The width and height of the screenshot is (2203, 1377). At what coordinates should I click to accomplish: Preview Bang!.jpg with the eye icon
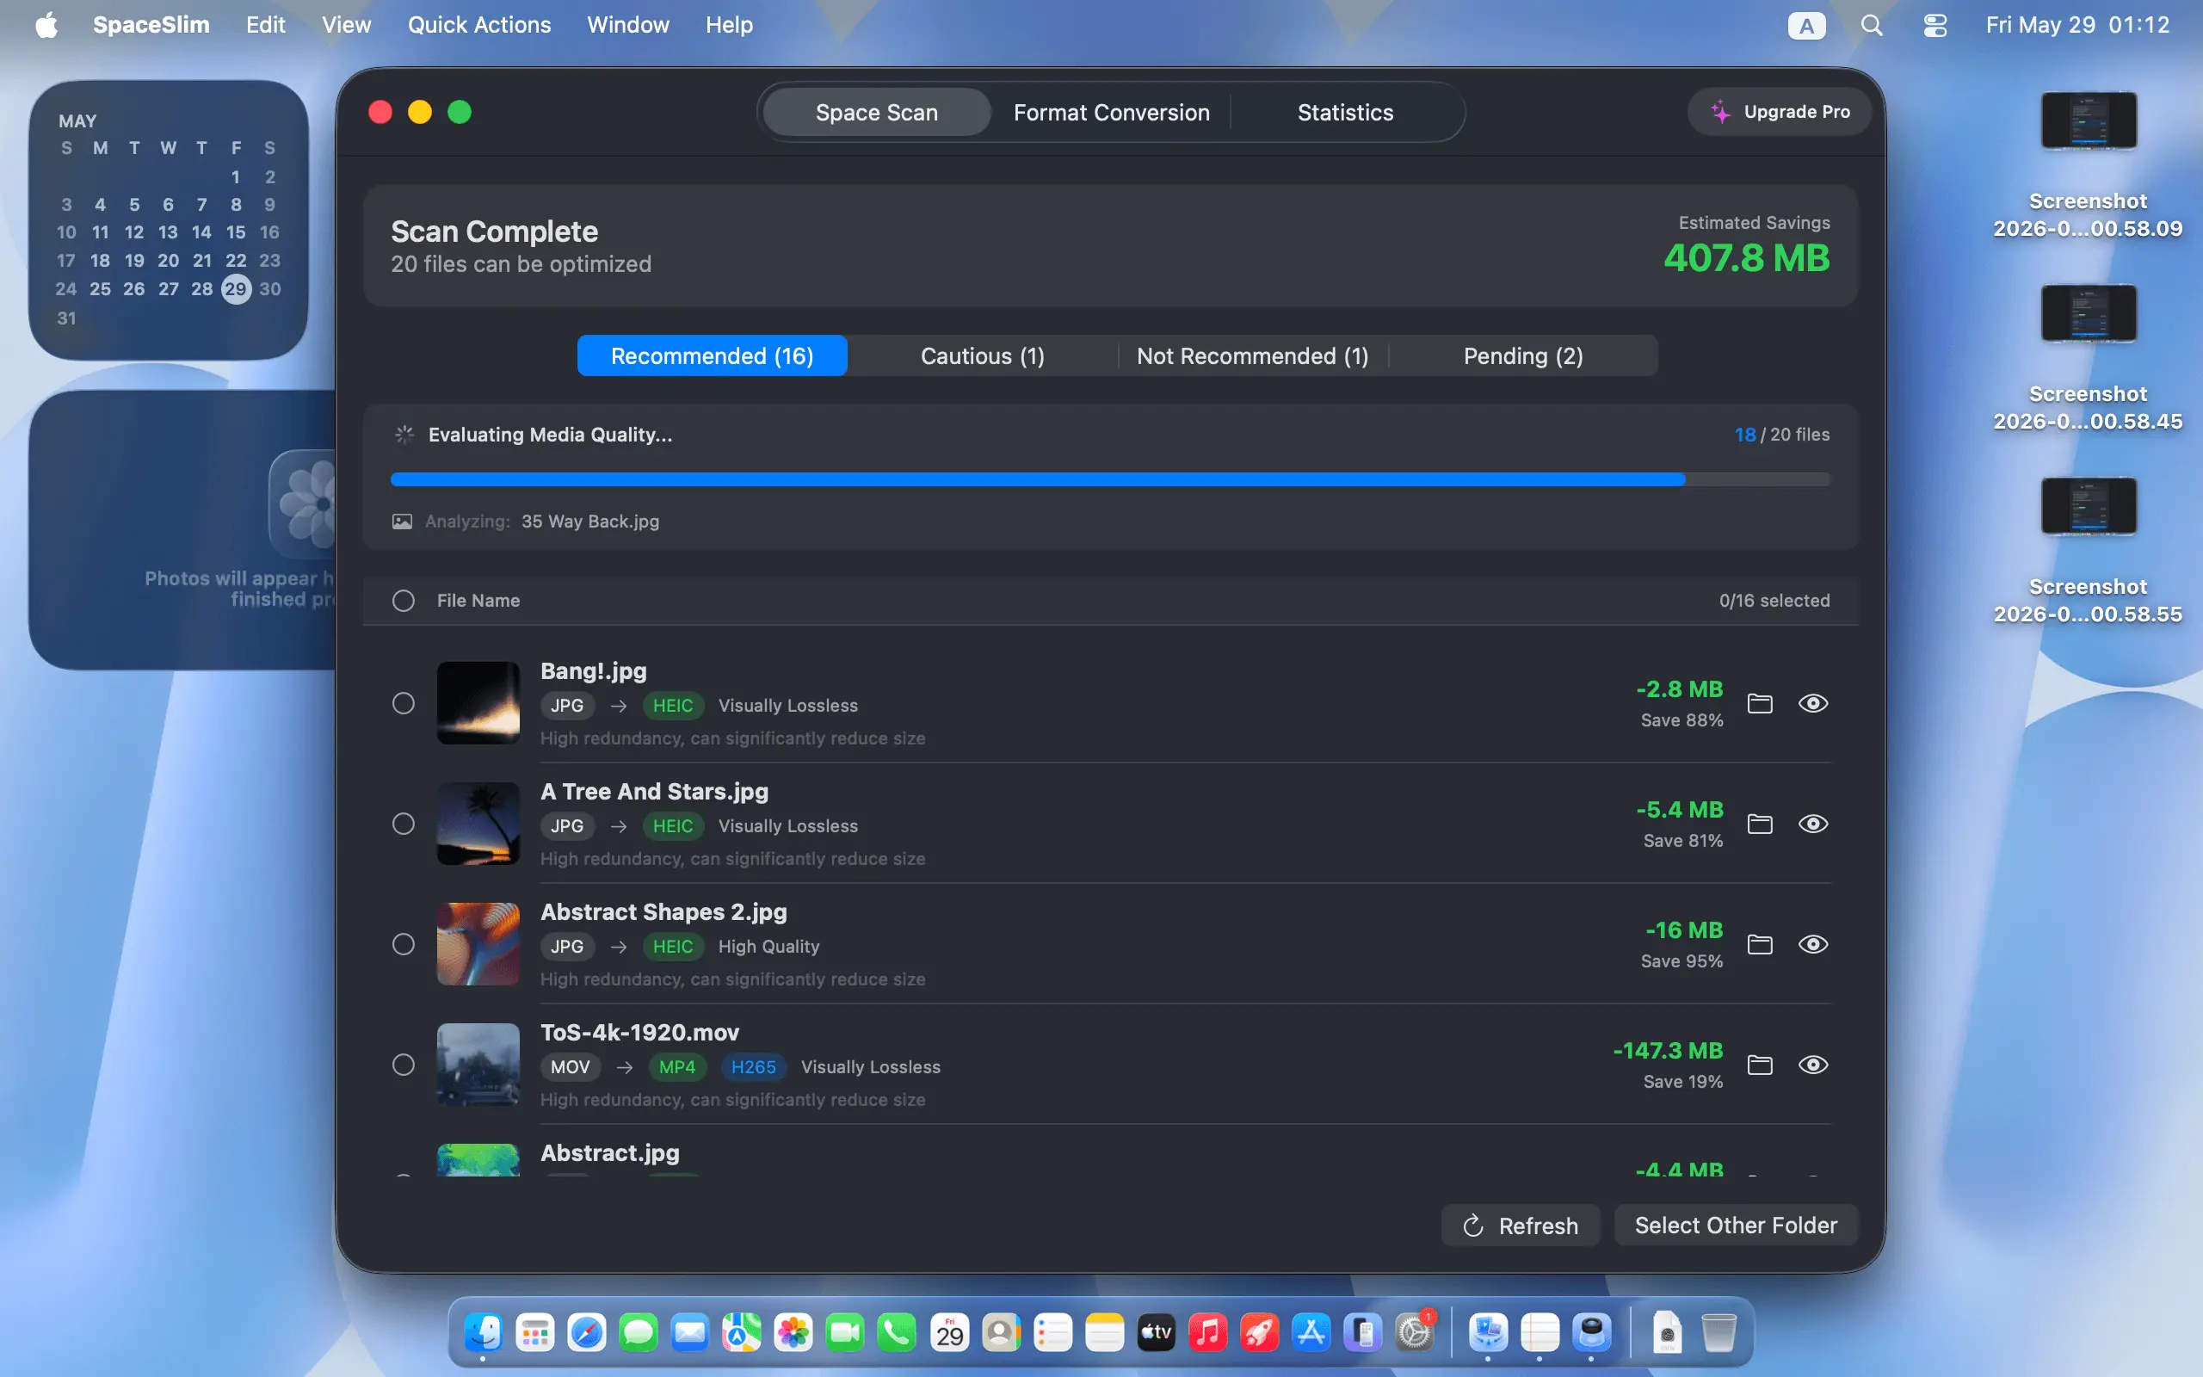(x=1812, y=703)
